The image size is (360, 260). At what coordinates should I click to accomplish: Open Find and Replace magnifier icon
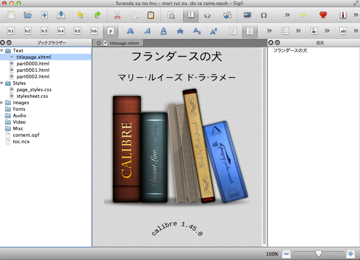click(171, 15)
